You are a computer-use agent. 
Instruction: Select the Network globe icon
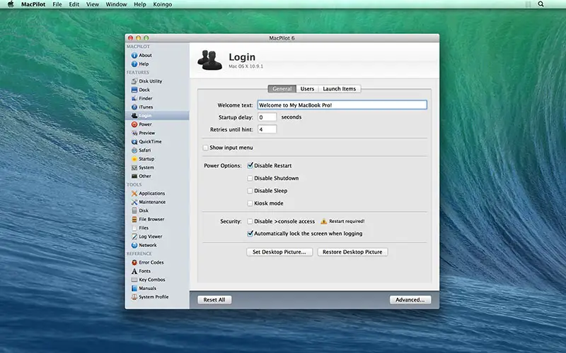click(134, 245)
